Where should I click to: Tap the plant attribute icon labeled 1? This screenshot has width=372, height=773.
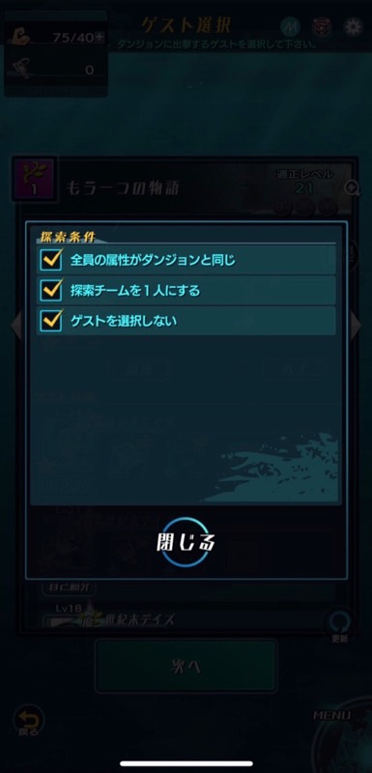[x=34, y=180]
